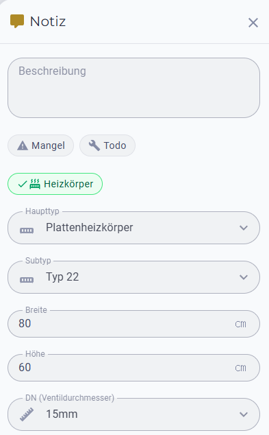Image resolution: width=269 pixels, height=435 pixels.
Task: Close the Notiz panel
Action: click(253, 23)
